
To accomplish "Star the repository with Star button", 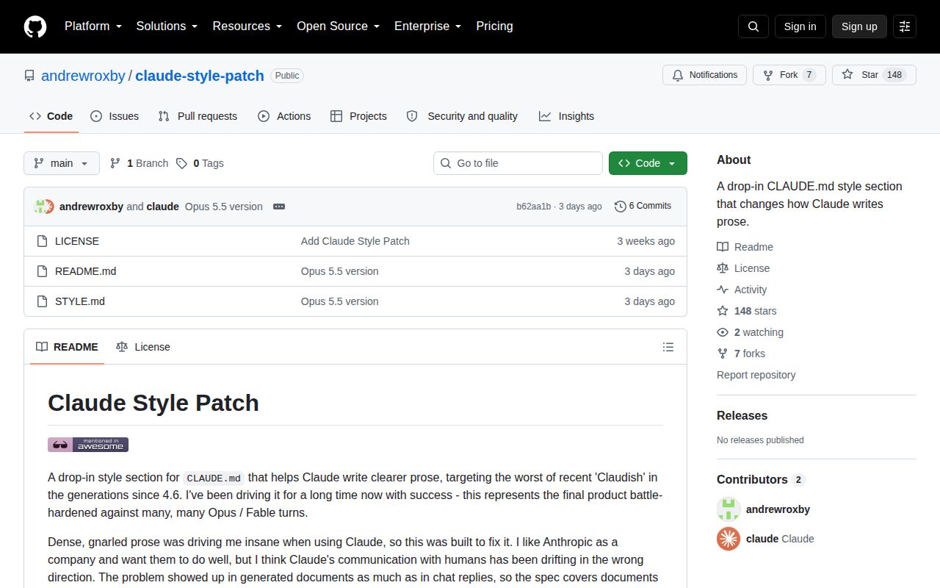I will (x=874, y=75).
